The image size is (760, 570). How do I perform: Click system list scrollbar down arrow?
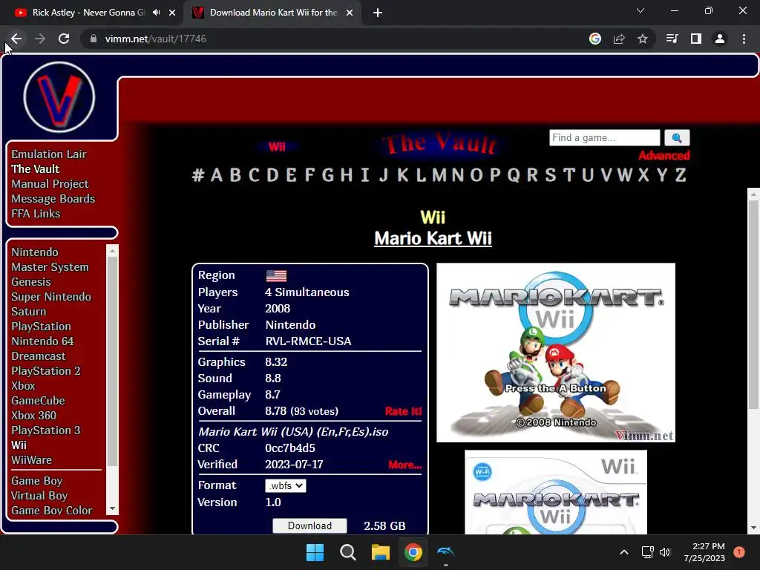tap(113, 508)
